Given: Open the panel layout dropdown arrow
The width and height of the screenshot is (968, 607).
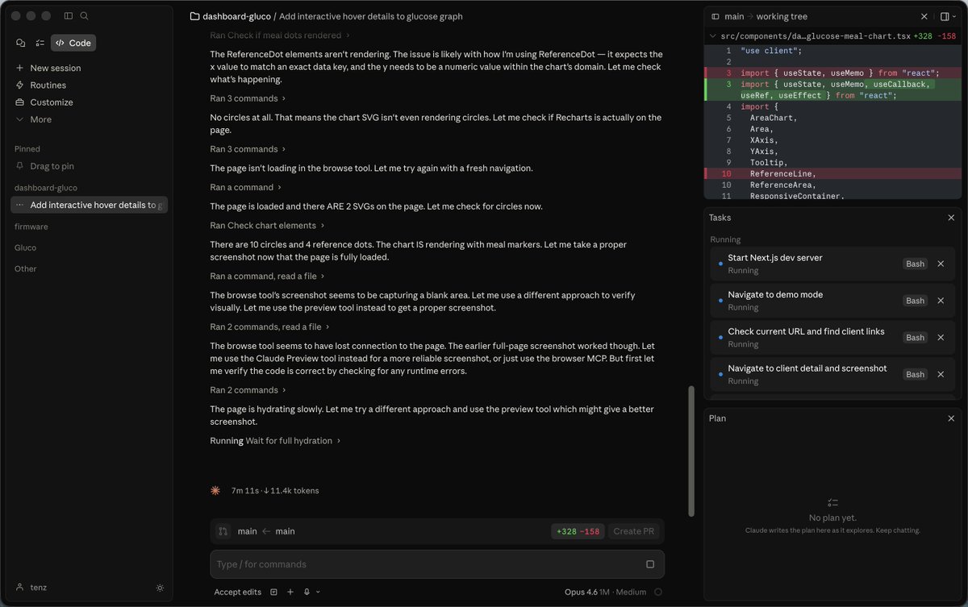Looking at the screenshot, I should (x=954, y=16).
